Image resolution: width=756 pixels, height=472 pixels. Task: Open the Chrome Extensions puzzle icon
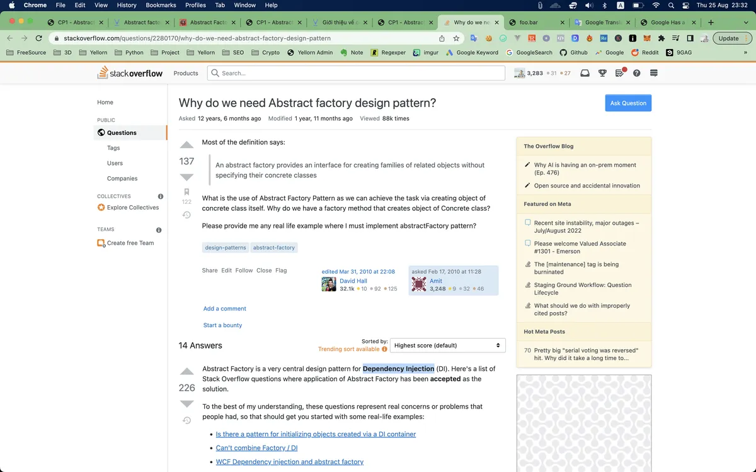(x=661, y=38)
